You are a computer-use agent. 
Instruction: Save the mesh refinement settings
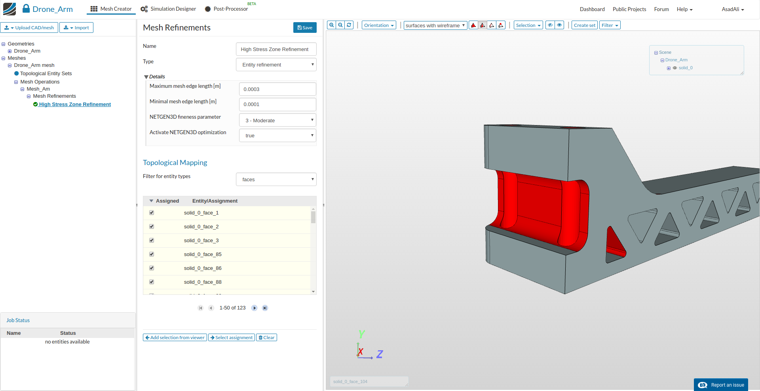pos(305,28)
